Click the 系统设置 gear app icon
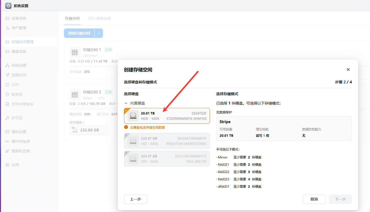The width and height of the screenshot is (370, 212). (8, 6)
